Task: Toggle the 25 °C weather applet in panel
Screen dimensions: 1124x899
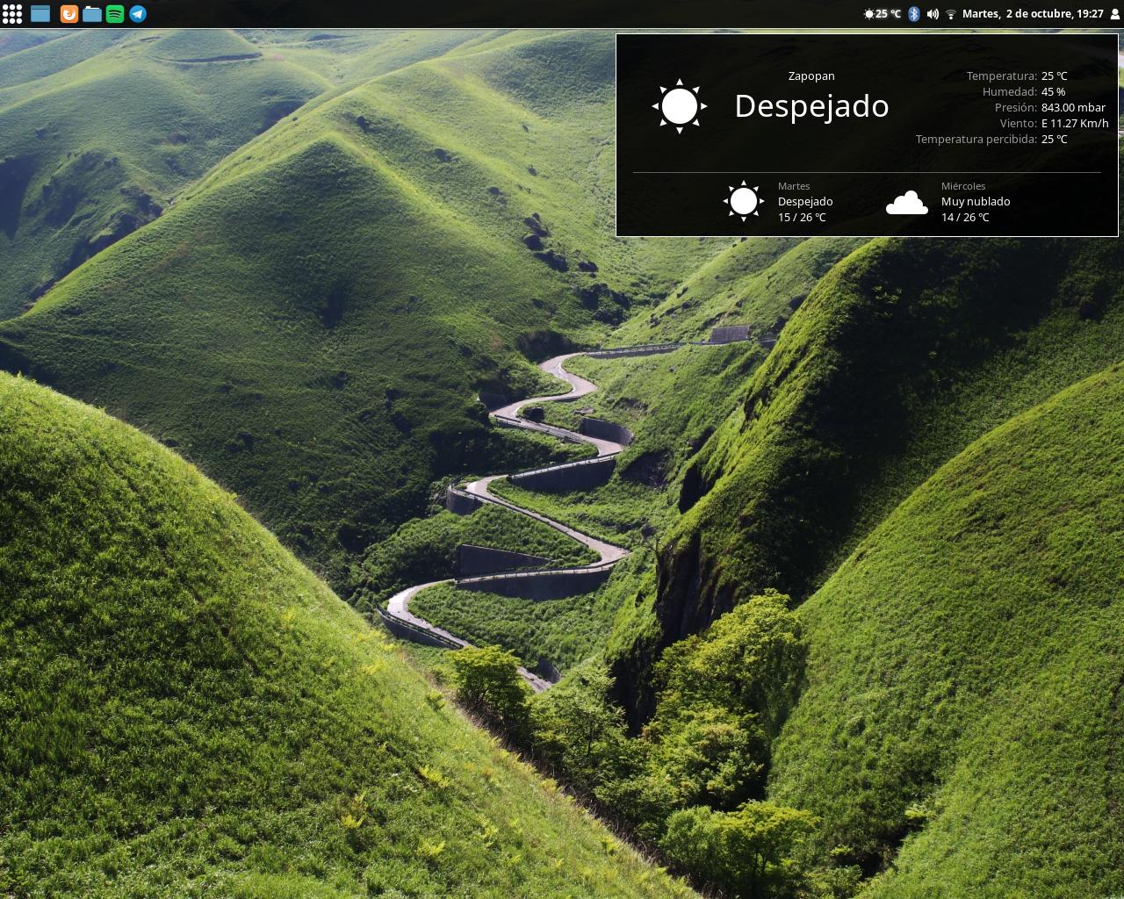Action: click(883, 13)
